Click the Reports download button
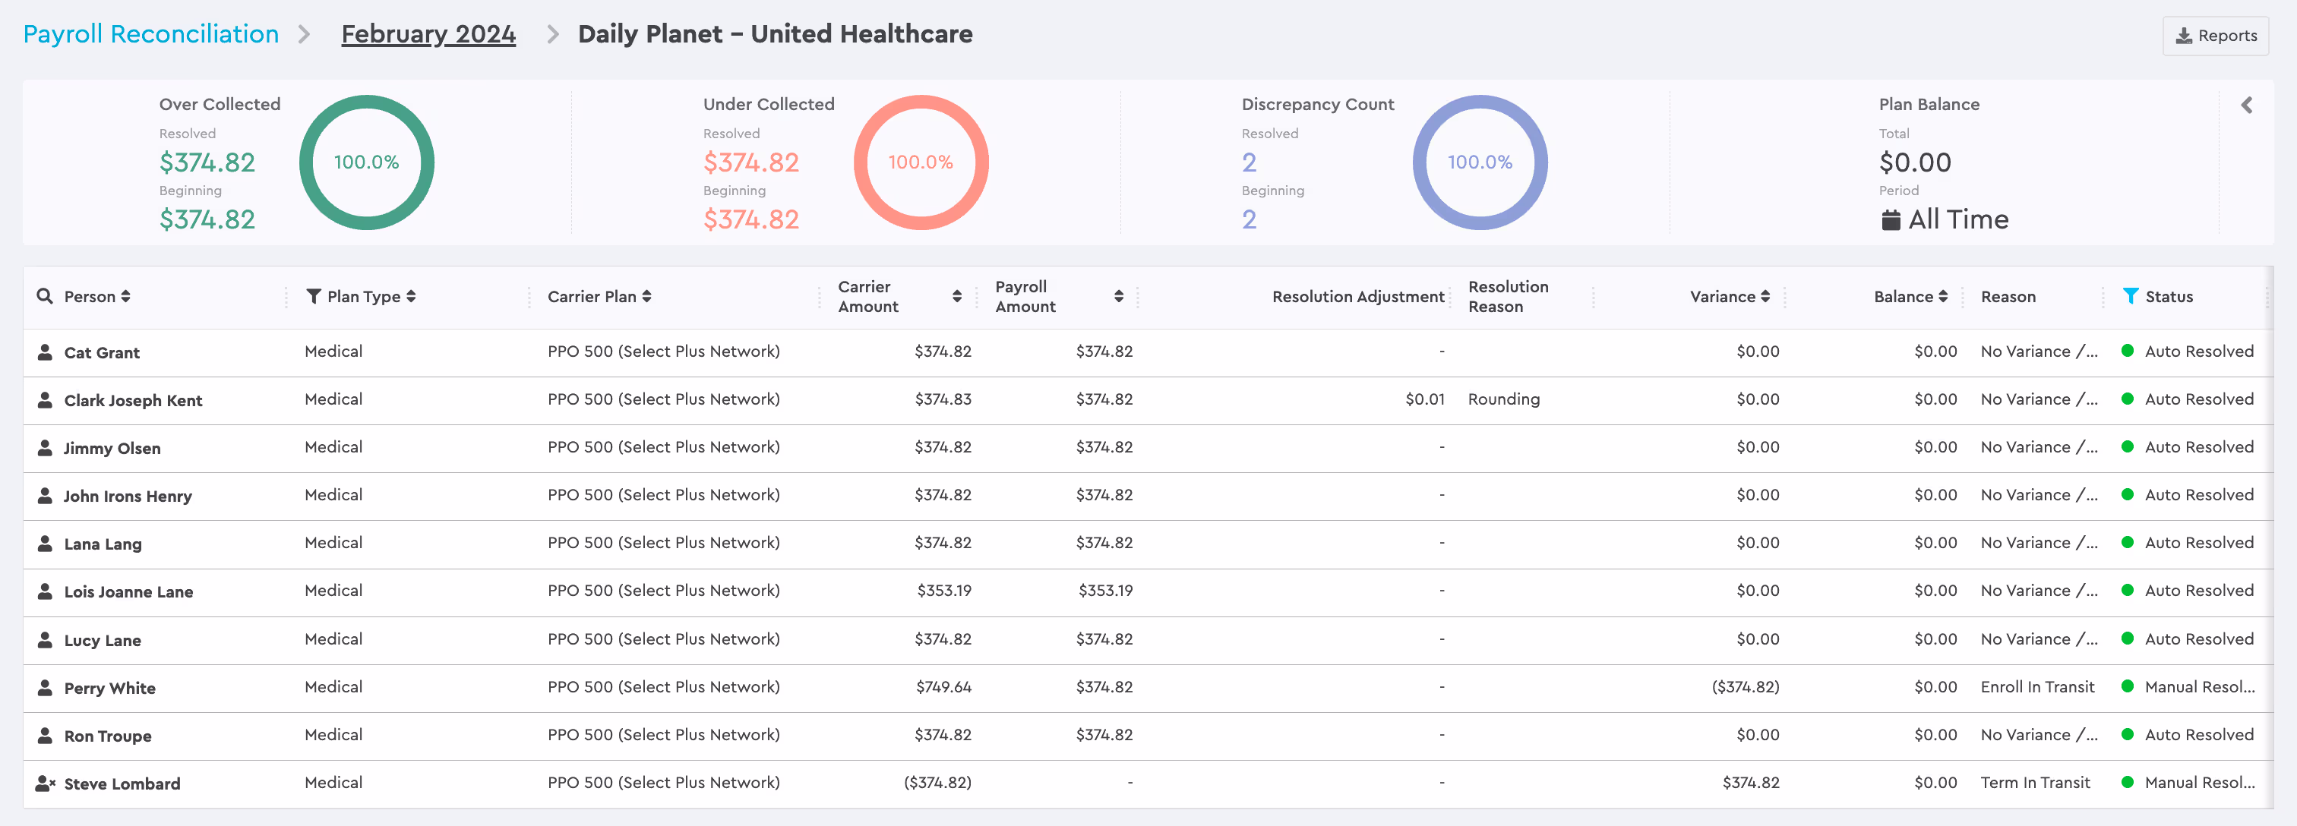The image size is (2297, 826). pos(2215,36)
